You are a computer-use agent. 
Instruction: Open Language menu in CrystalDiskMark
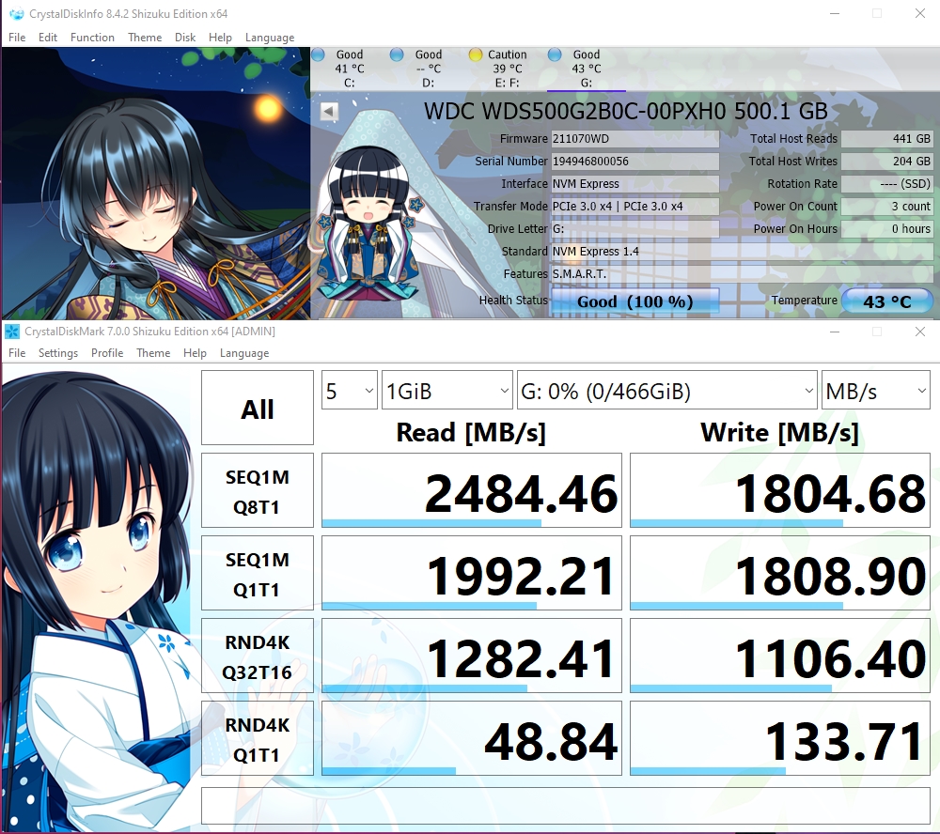[x=244, y=353]
